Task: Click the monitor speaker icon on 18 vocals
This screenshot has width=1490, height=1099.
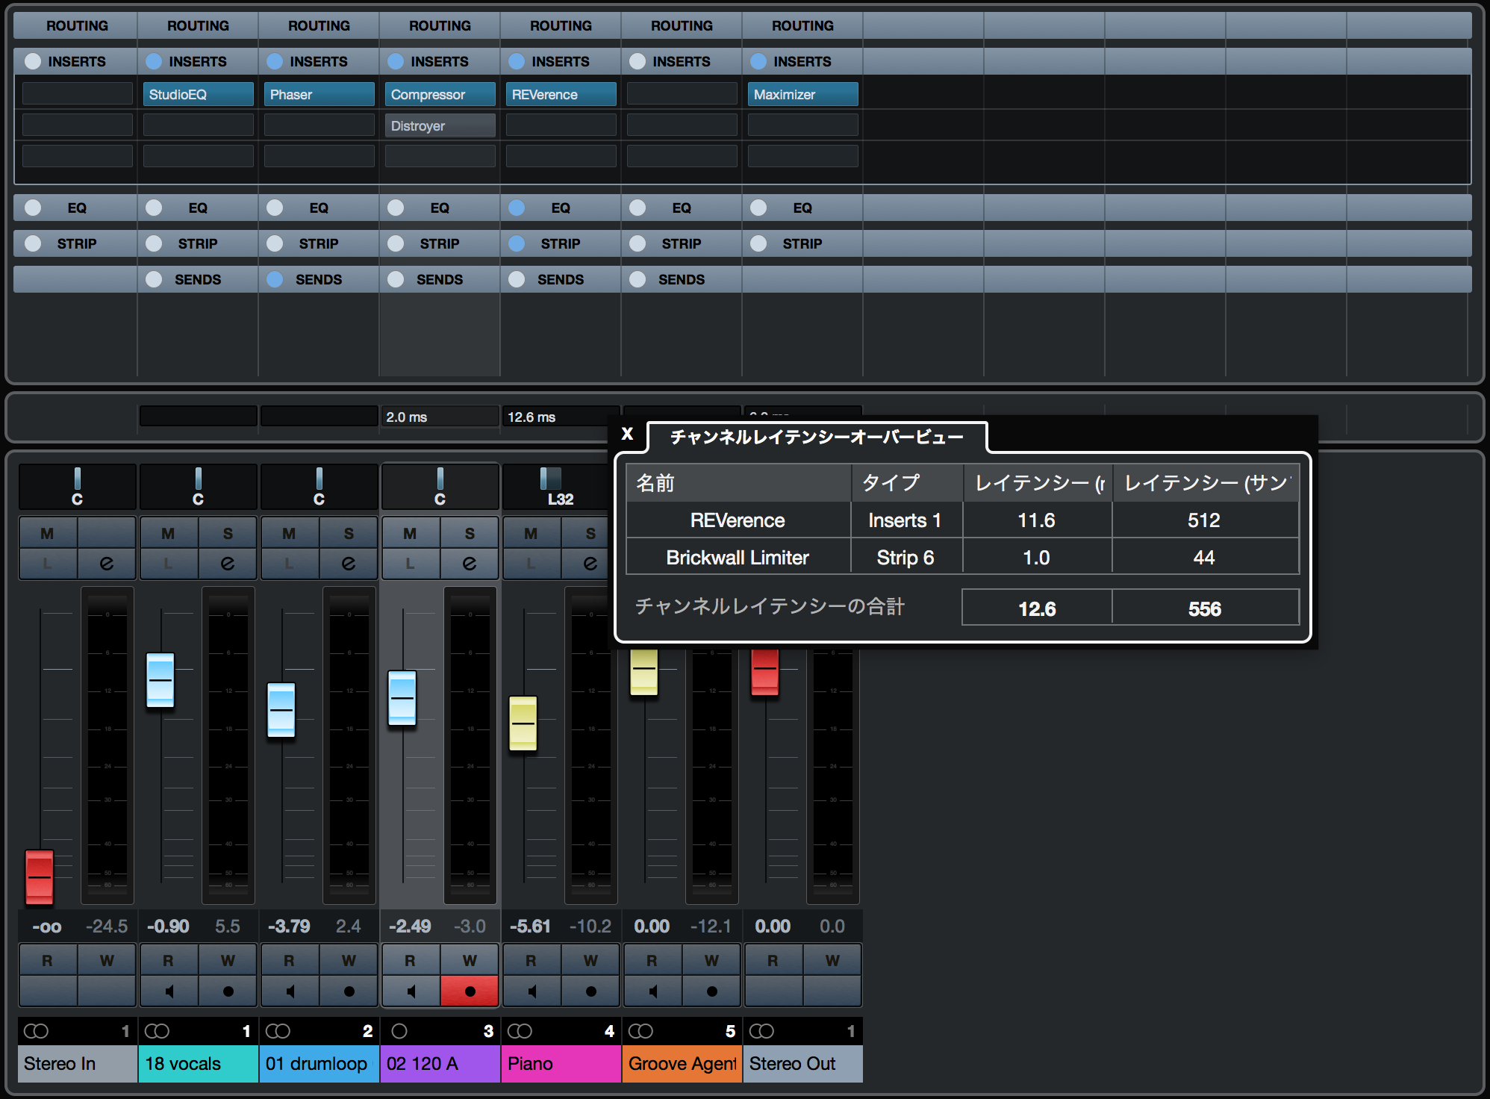Action: (169, 991)
